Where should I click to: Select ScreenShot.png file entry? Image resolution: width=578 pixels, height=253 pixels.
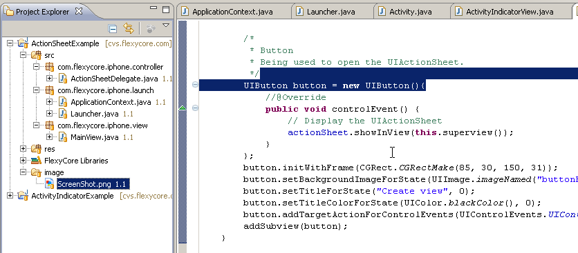point(93,183)
